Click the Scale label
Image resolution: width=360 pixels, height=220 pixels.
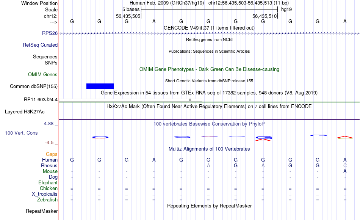[52, 9]
